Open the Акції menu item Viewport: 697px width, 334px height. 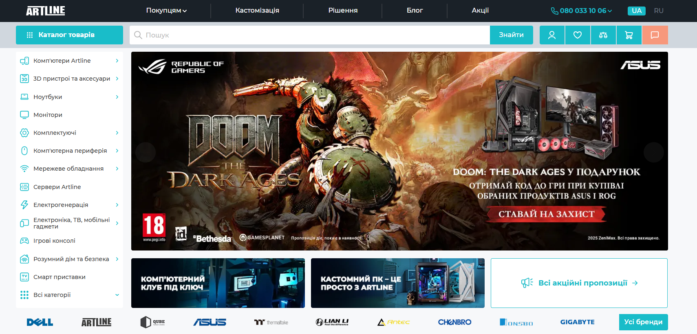[480, 11]
